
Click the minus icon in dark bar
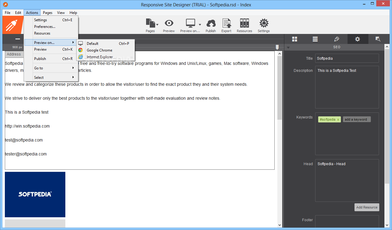click(18, 39)
